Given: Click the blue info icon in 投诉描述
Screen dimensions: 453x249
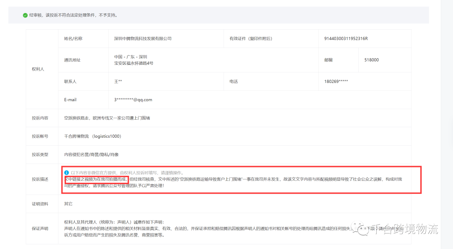Looking at the screenshot, I should [x=66, y=173].
